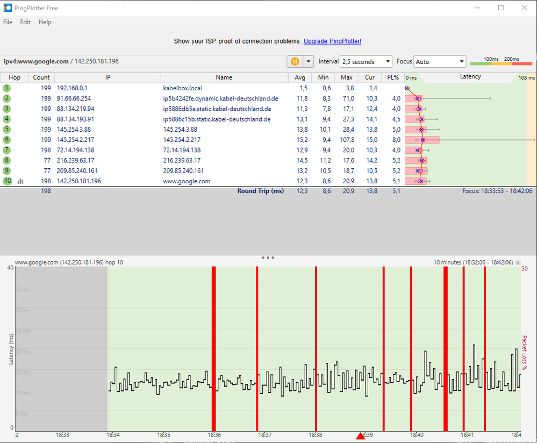Select hop 3 green circle icon
Screen dimensions: 537x443
click(x=6, y=109)
